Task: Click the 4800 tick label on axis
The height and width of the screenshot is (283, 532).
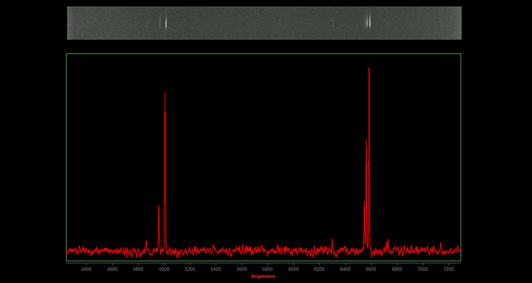Action: point(138,269)
